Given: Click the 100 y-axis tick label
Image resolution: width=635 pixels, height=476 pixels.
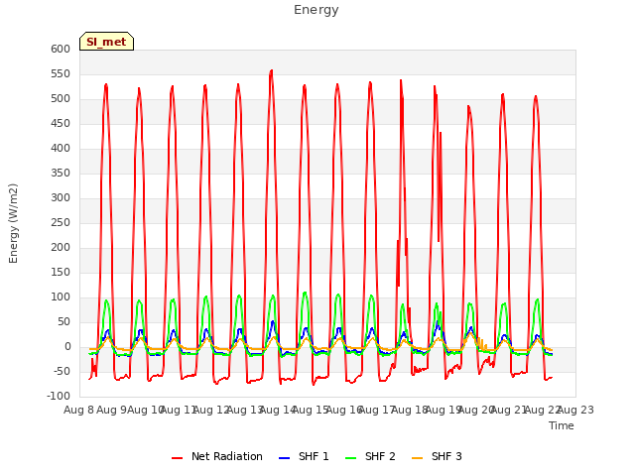Looking at the screenshot, I should pos(61,297).
